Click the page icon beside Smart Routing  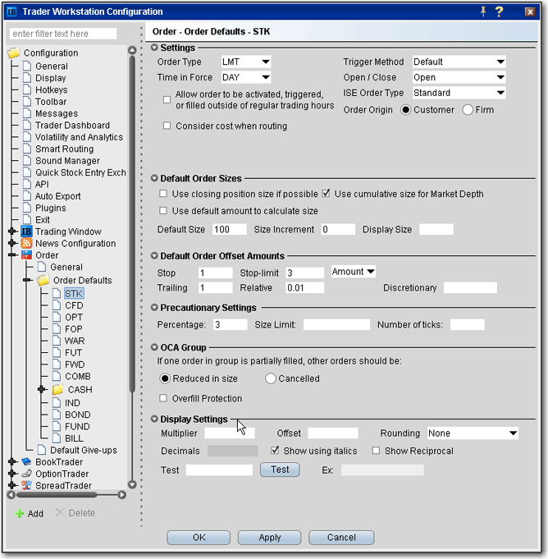point(27,149)
